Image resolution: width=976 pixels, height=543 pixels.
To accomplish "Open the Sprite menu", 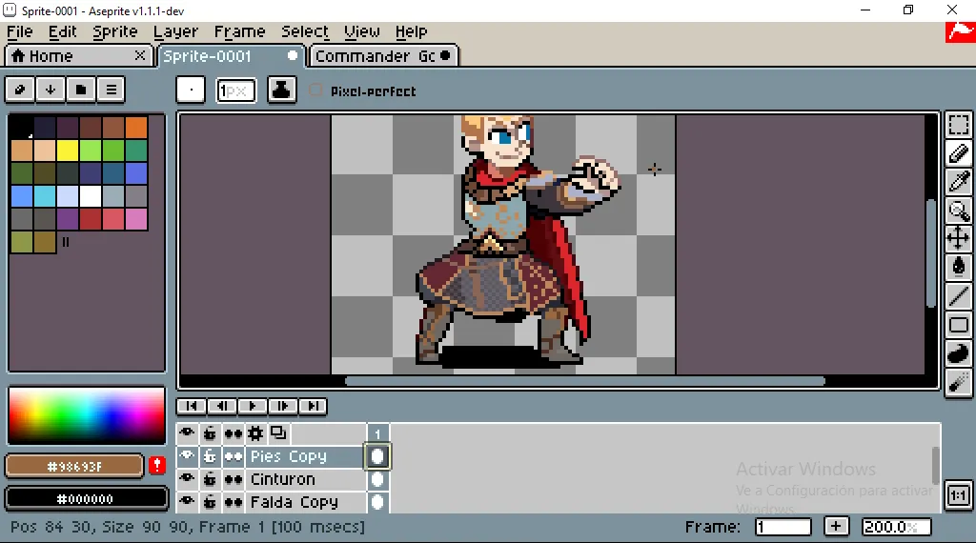I will (x=115, y=31).
